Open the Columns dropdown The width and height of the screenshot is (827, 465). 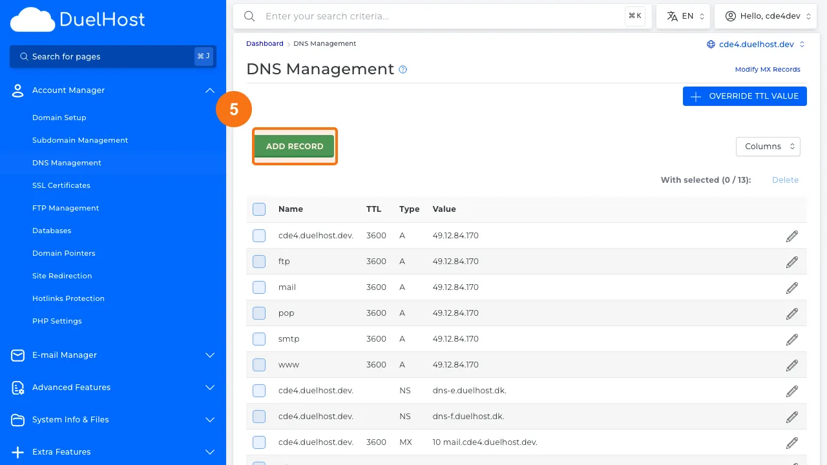pos(768,147)
